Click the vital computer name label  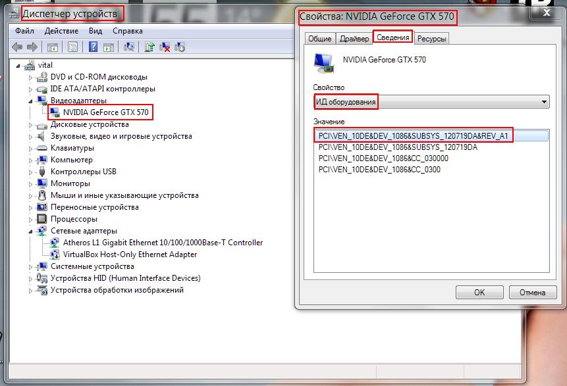[x=45, y=65]
